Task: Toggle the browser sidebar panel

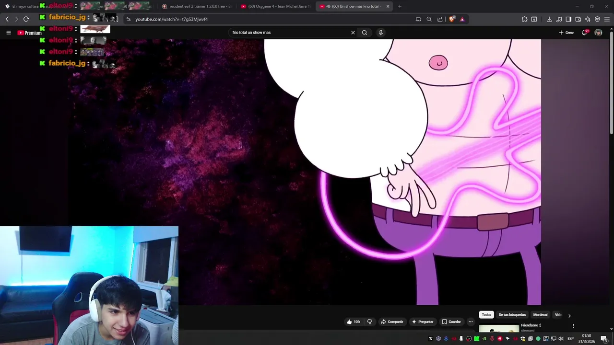Action: 568,19
